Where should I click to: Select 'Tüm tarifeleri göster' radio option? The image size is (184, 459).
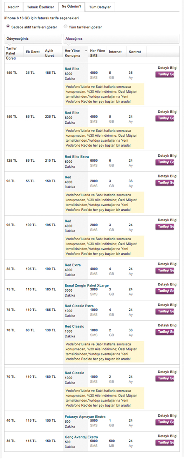pos(66,26)
